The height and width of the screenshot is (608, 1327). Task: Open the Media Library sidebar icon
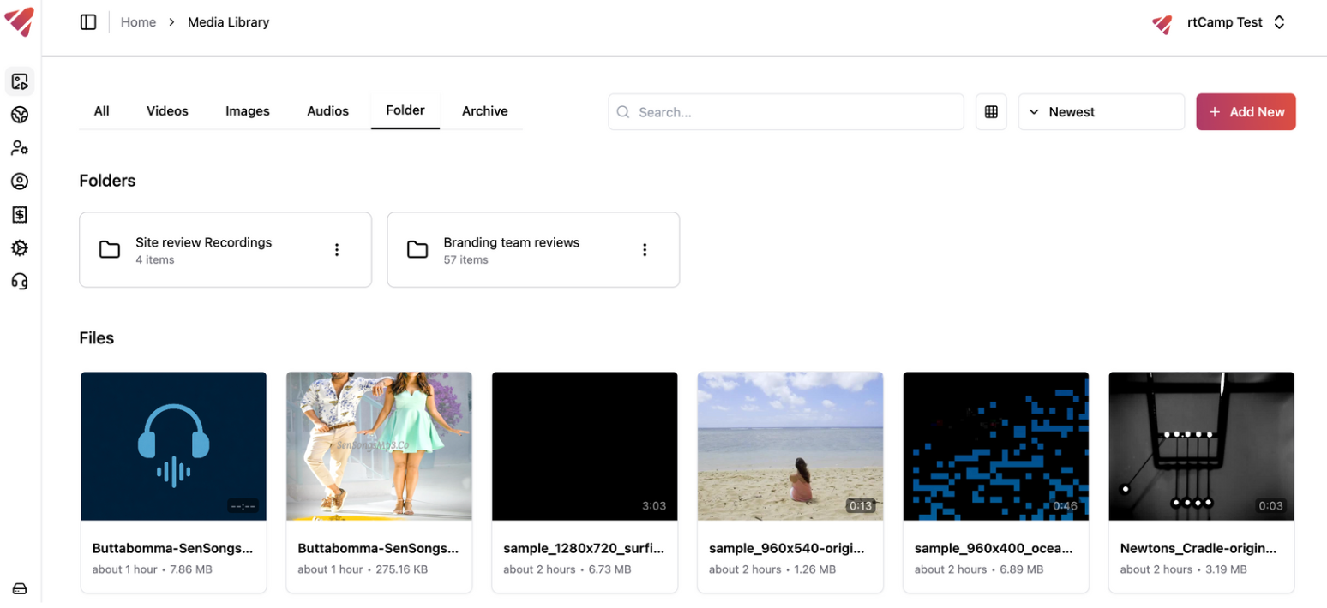[x=19, y=80]
